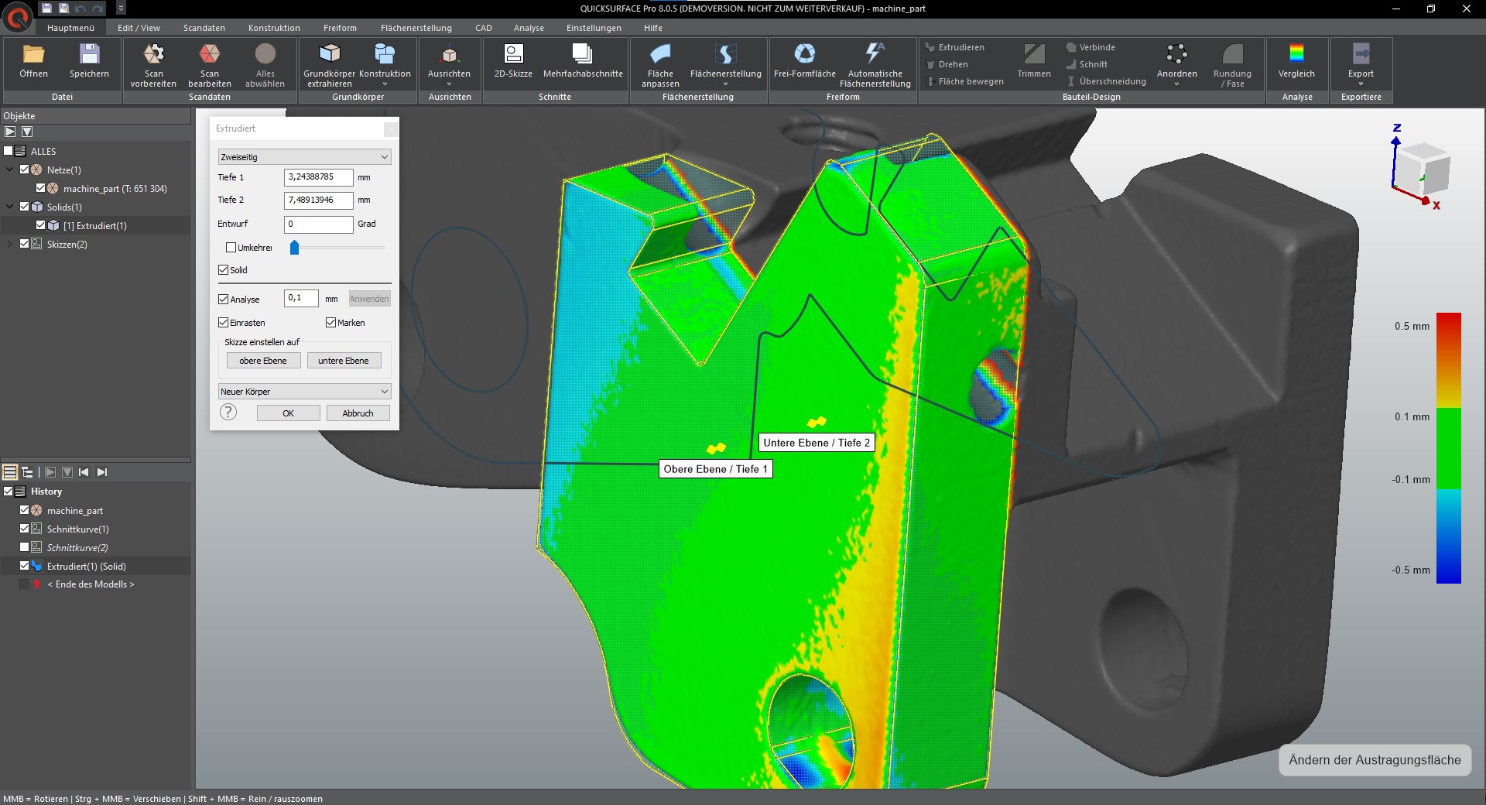Disable the Einrasten checkbox

pos(224,323)
